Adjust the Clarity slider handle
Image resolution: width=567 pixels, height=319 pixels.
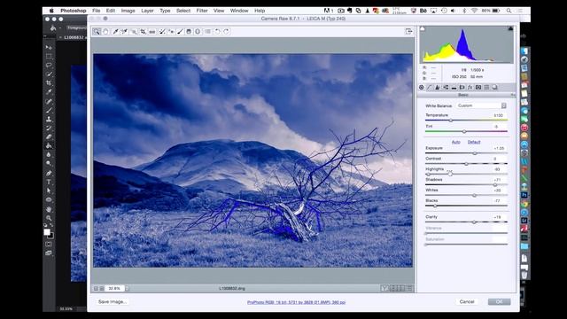[x=474, y=222]
